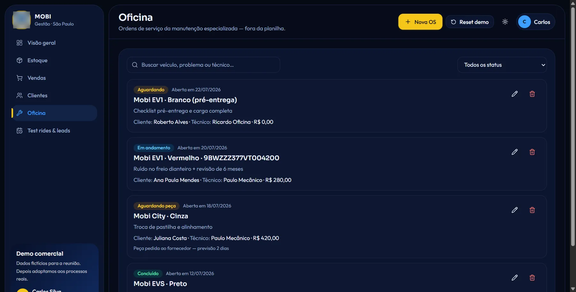Select the title Mobi EVS · Preto
This screenshot has width=576, height=292.
click(160, 284)
